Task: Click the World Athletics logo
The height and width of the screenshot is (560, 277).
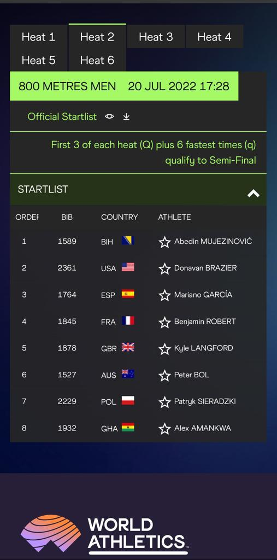Action: 104,534
